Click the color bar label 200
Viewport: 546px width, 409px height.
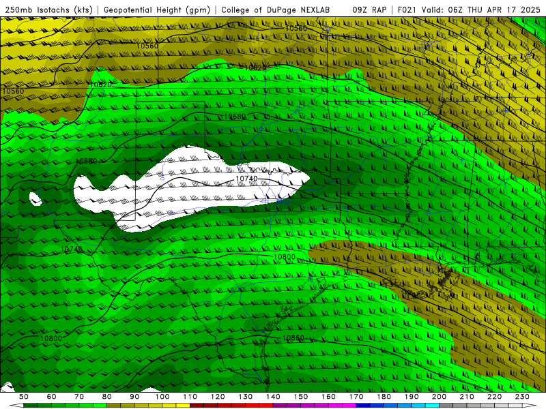click(440, 397)
